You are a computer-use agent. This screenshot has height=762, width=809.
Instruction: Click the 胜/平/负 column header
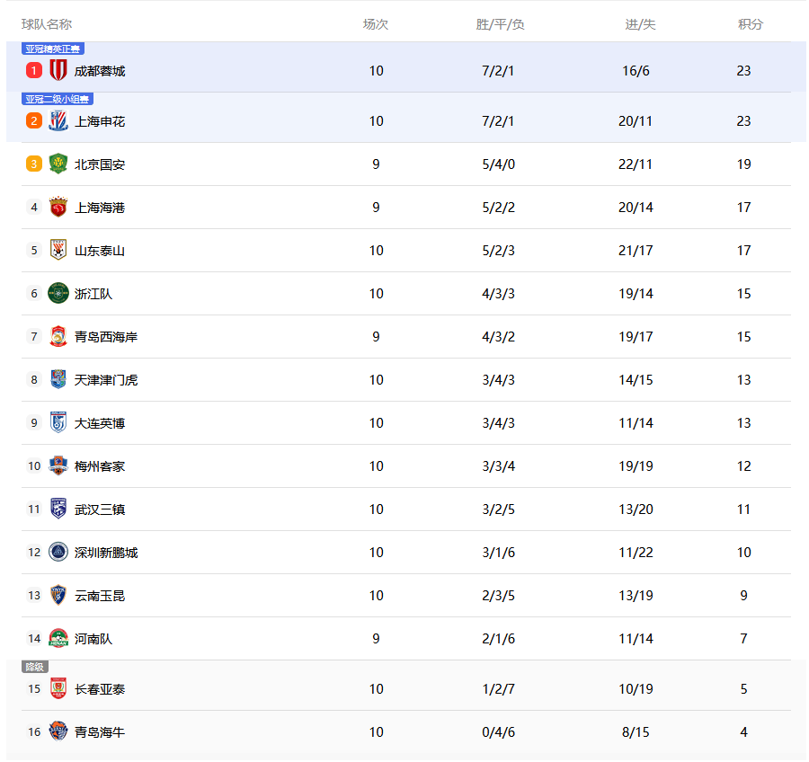[x=501, y=24]
